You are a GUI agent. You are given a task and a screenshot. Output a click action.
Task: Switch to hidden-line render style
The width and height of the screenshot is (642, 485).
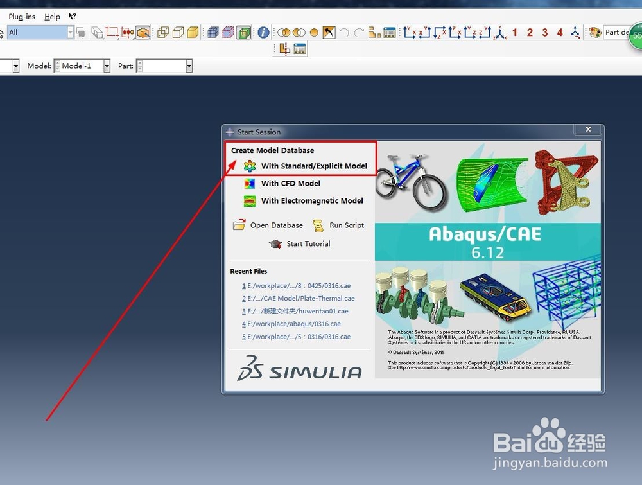point(178,32)
